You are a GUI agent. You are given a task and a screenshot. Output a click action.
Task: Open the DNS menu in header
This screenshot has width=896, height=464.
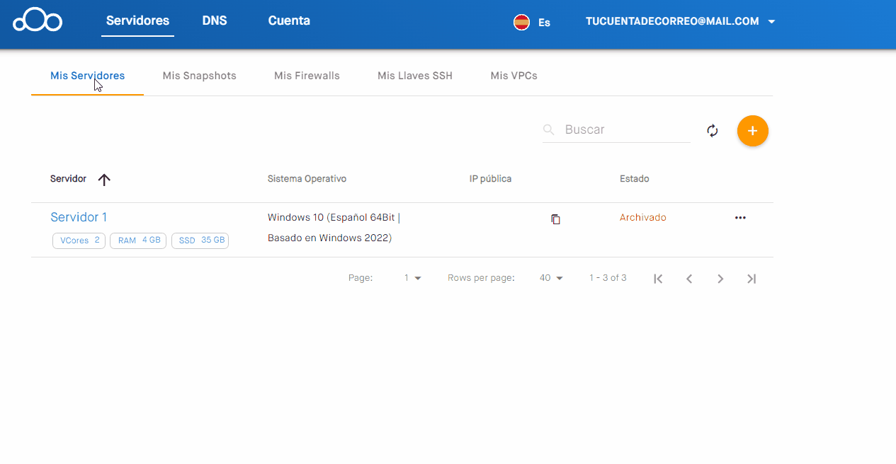(x=215, y=21)
